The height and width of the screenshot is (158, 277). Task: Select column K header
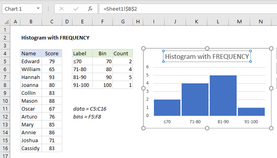tap(196, 22)
